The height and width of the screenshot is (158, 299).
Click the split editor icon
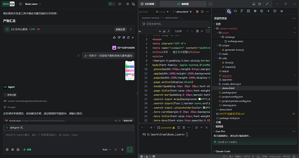coord(202,12)
